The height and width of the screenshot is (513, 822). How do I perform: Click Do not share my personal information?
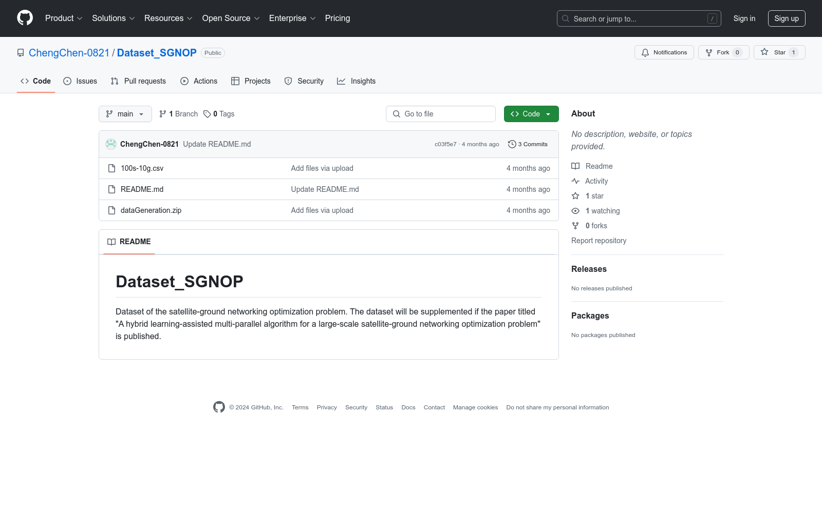tap(557, 407)
